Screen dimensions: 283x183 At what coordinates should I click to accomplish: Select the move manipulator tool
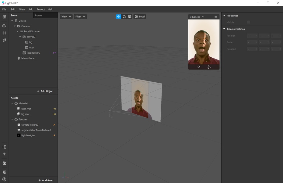tap(119, 16)
